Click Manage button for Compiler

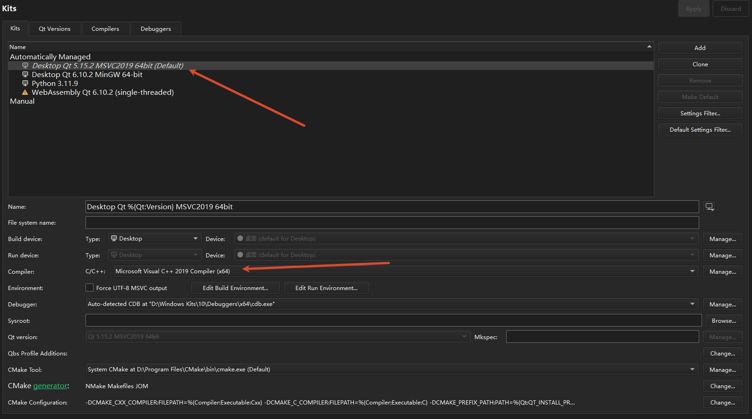pyautogui.click(x=723, y=271)
